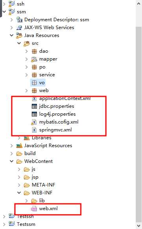Image resolution: width=142 pixels, height=229 pixels.
Task: Click the jsp folder icon
Action: pos(27,177)
